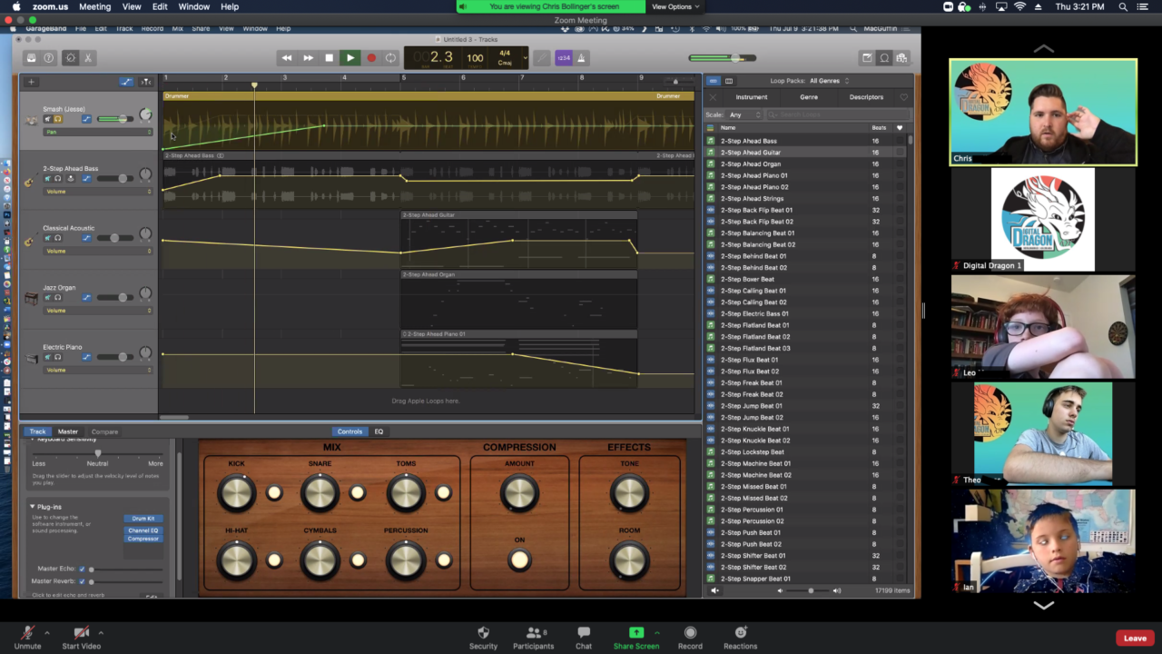This screenshot has width=1162, height=654.
Task: Click the Keyboard Sensitivity slider
Action: click(98, 453)
